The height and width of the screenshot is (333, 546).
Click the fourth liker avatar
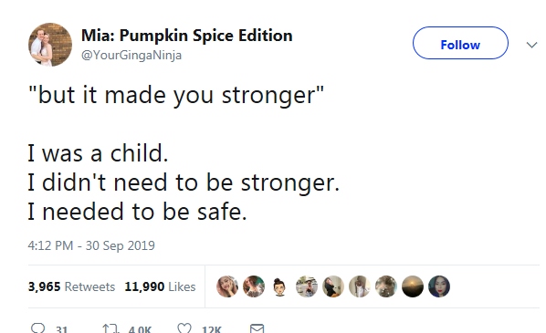point(307,286)
